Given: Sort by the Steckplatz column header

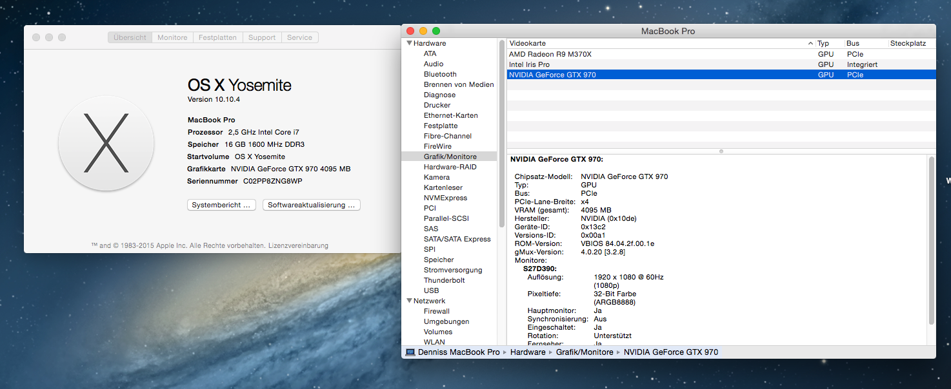Looking at the screenshot, I should click(912, 43).
